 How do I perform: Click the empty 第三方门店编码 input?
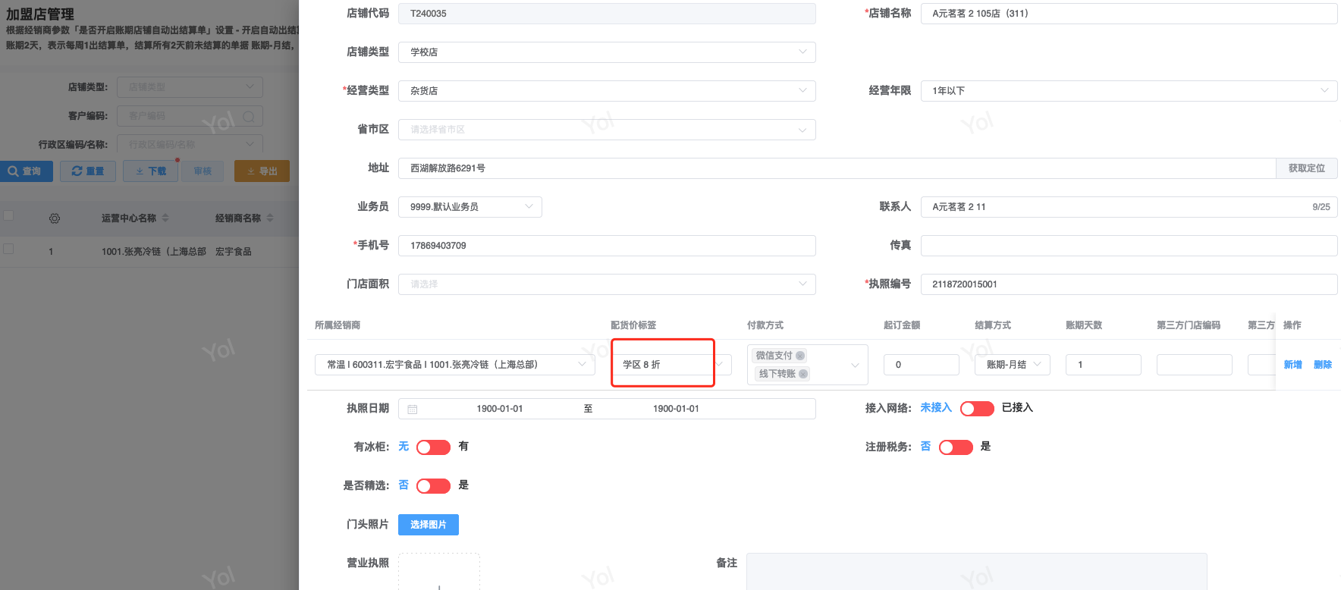pos(1195,365)
